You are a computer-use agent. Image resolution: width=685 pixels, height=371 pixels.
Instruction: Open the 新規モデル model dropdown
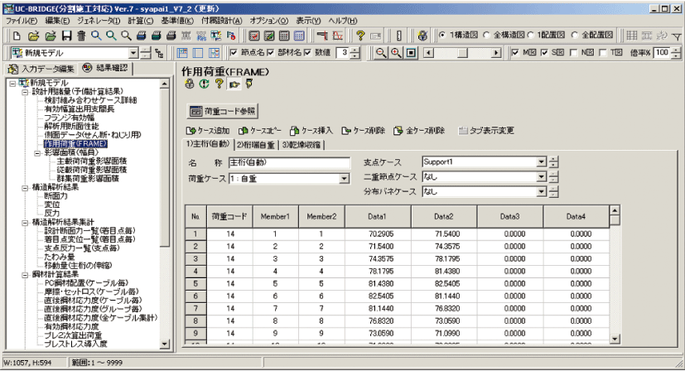(x=133, y=53)
